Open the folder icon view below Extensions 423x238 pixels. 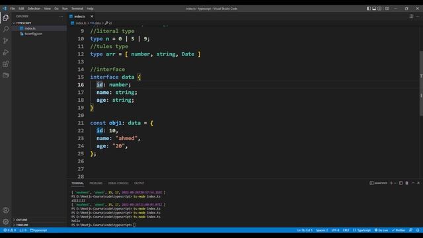[x=6, y=75]
